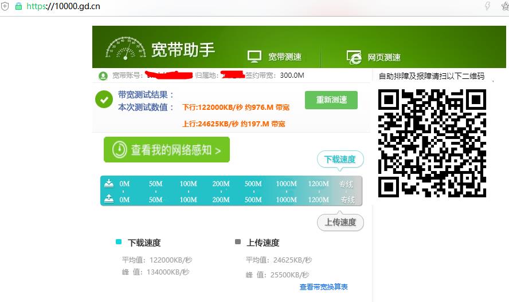Click the gray 上传速度 legend square
This screenshot has width=509, height=302.
pyautogui.click(x=238, y=242)
